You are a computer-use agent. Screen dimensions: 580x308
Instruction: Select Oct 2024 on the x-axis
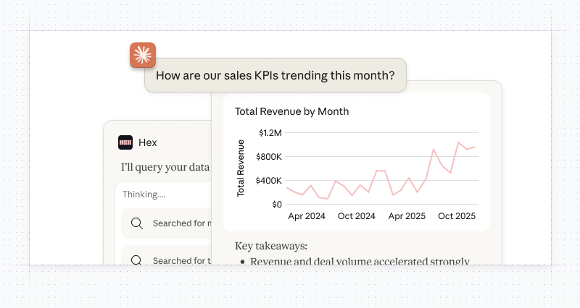pos(356,216)
